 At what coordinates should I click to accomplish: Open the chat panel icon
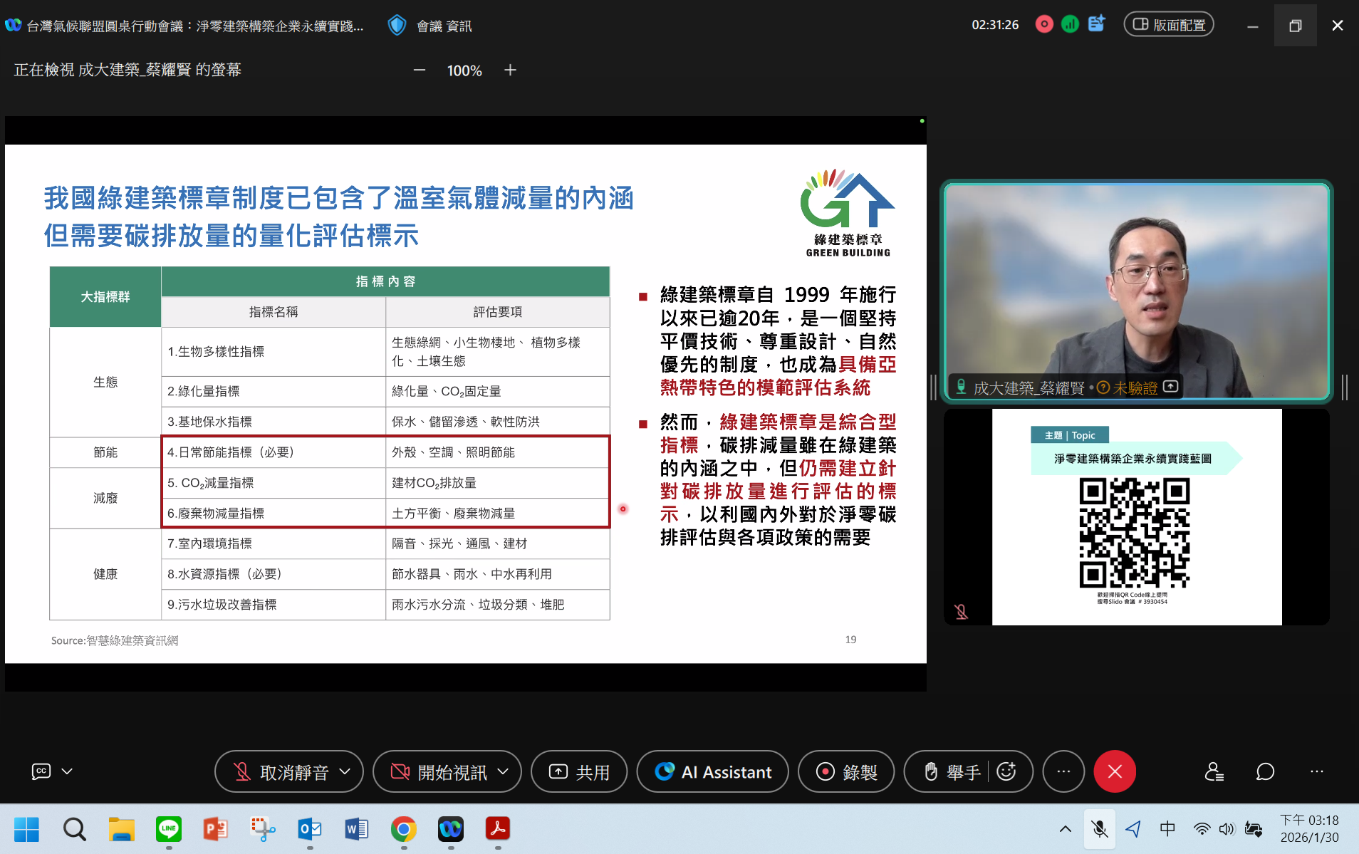pos(1265,771)
